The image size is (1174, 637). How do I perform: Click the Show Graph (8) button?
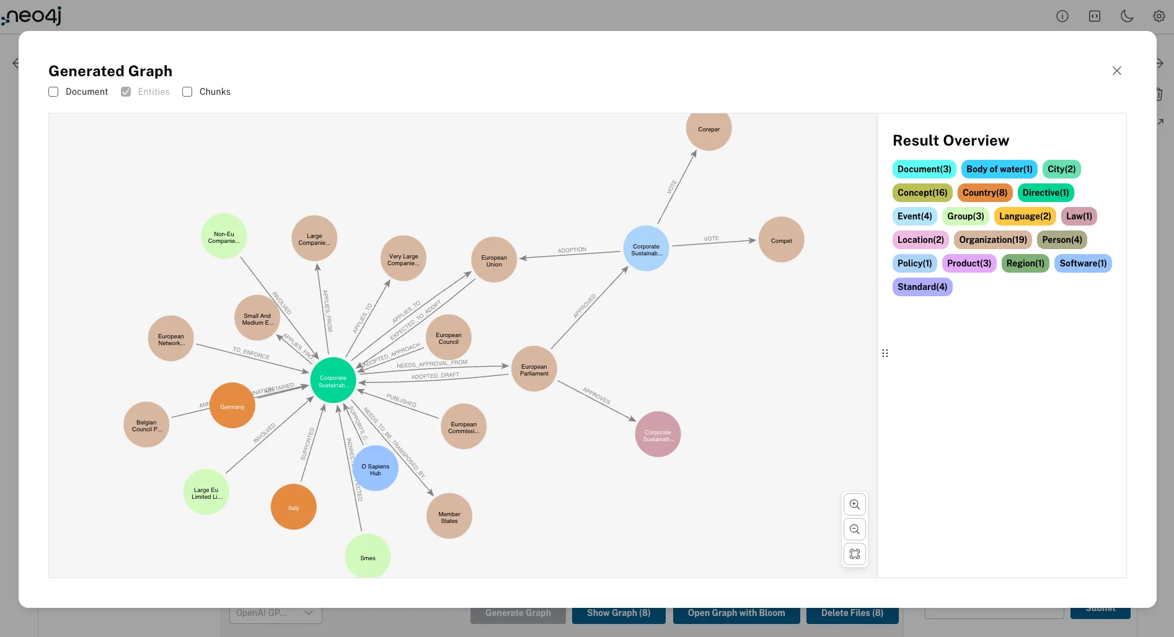(x=619, y=613)
